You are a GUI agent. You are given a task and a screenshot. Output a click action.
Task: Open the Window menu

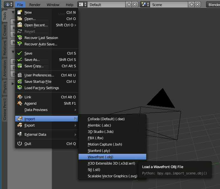point(53,5)
